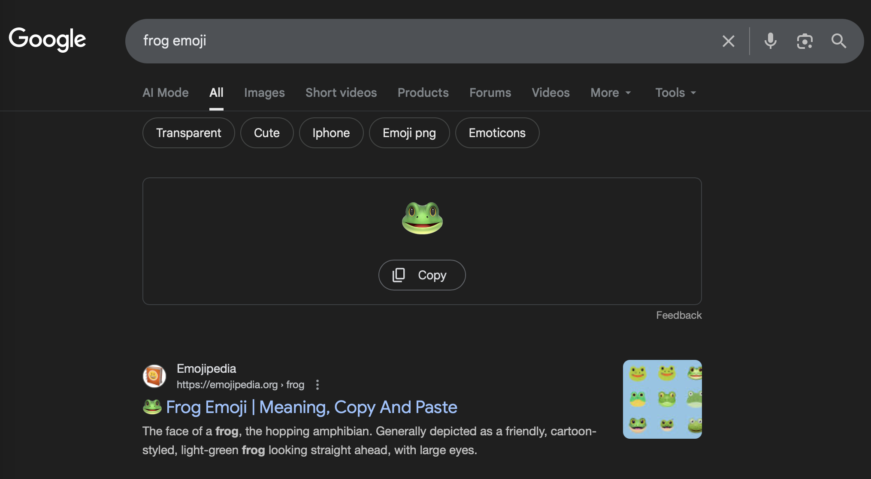The height and width of the screenshot is (479, 871).
Task: Open Google Lens image search icon
Action: 804,41
